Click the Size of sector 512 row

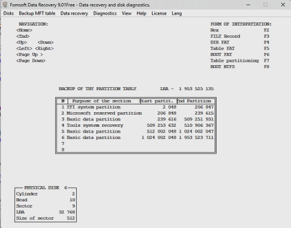(x=45, y=218)
